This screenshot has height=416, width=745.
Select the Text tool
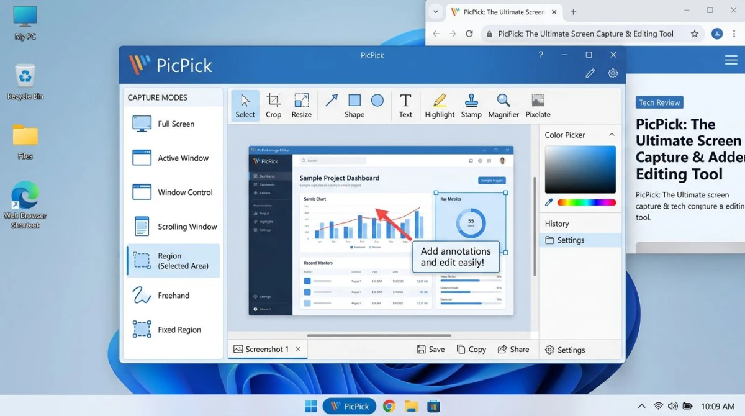tap(405, 106)
